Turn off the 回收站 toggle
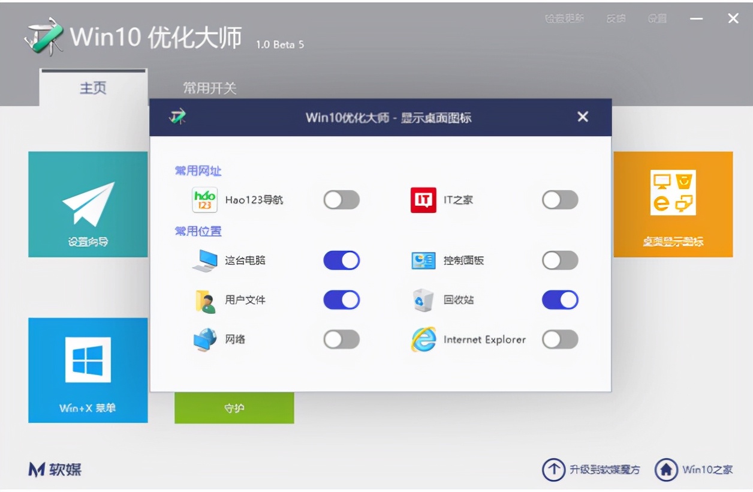Viewport: 753px width, 492px height. pyautogui.click(x=559, y=299)
